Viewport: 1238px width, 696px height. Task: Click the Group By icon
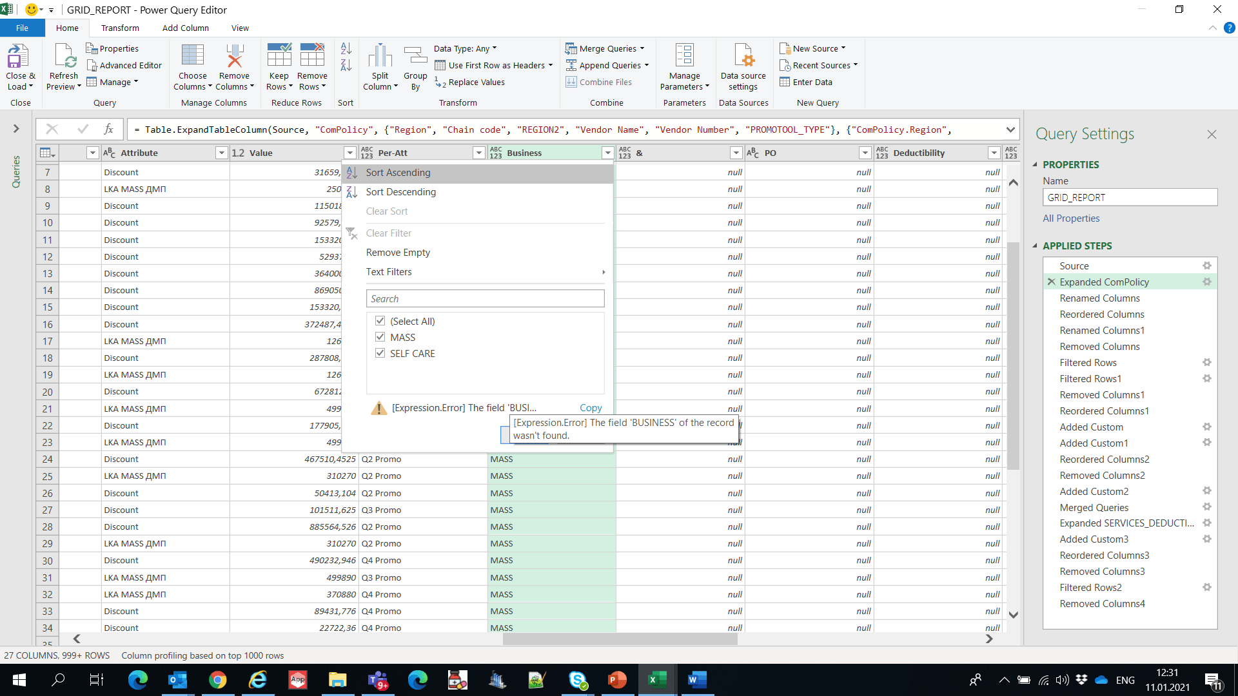tap(415, 58)
